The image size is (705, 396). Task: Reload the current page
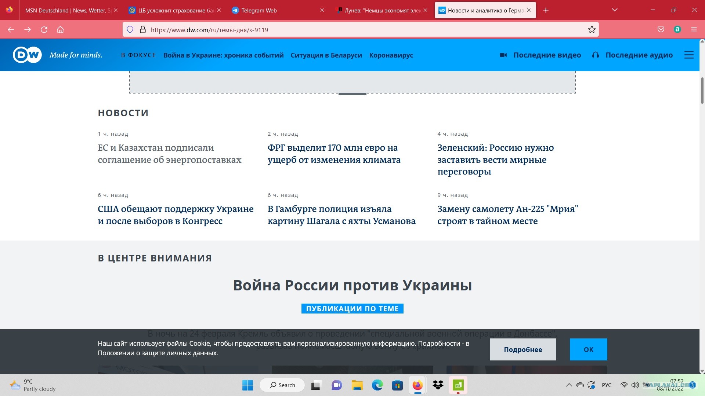pos(44,30)
